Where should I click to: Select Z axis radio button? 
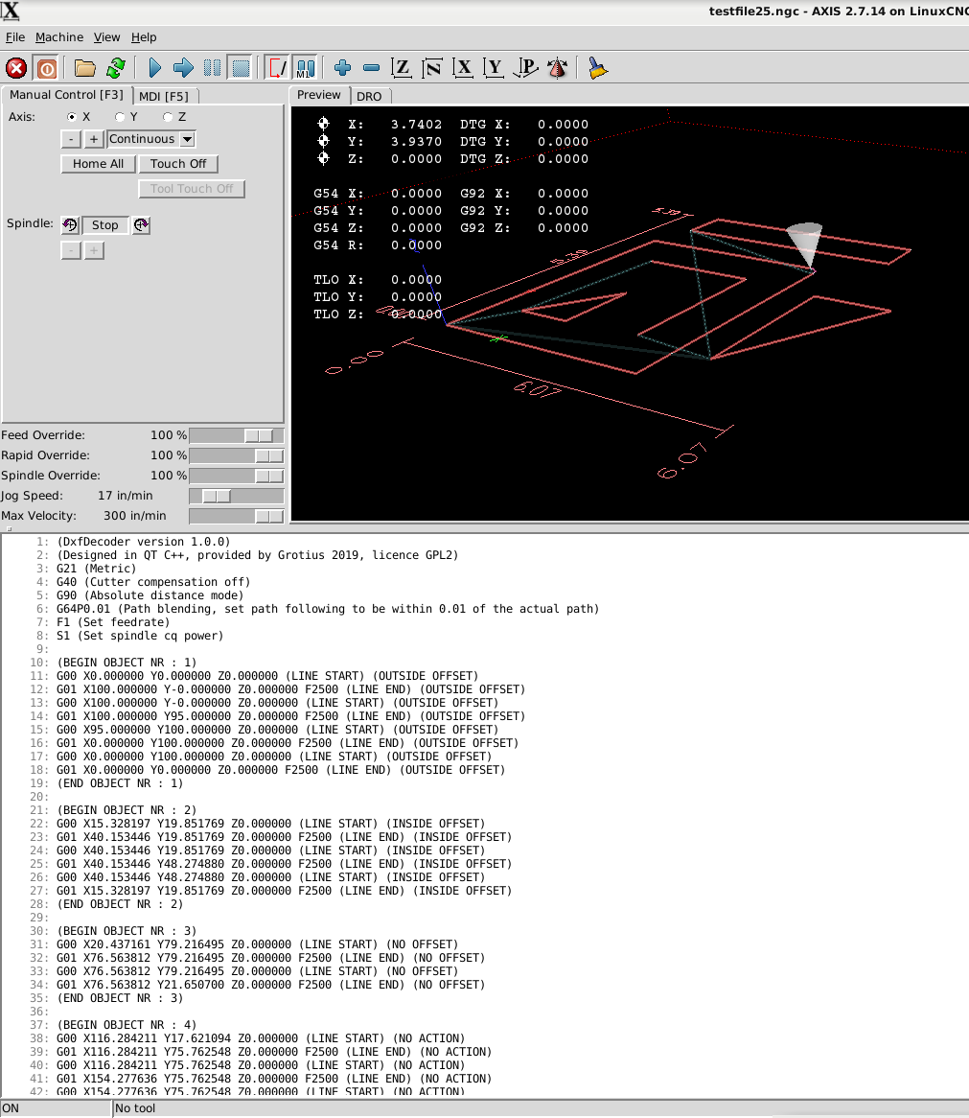[168, 117]
